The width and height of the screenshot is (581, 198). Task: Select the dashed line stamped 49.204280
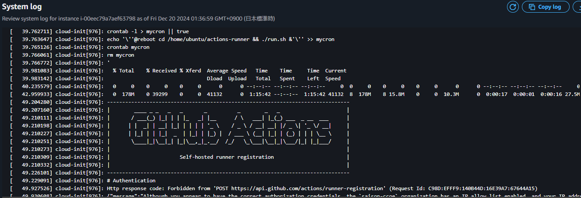[x=179, y=102]
